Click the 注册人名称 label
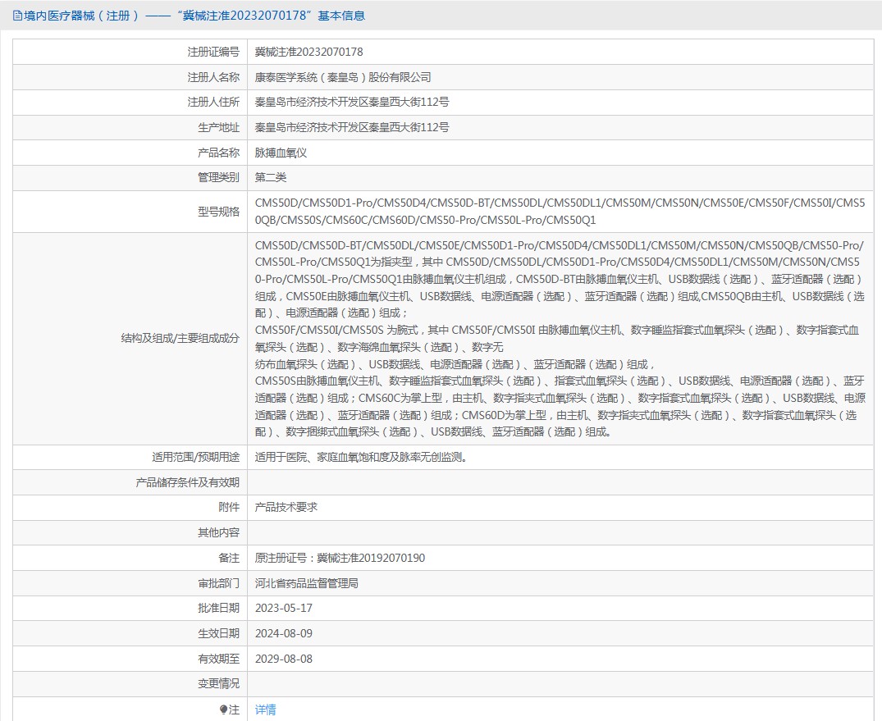882x721 pixels. pos(213,77)
